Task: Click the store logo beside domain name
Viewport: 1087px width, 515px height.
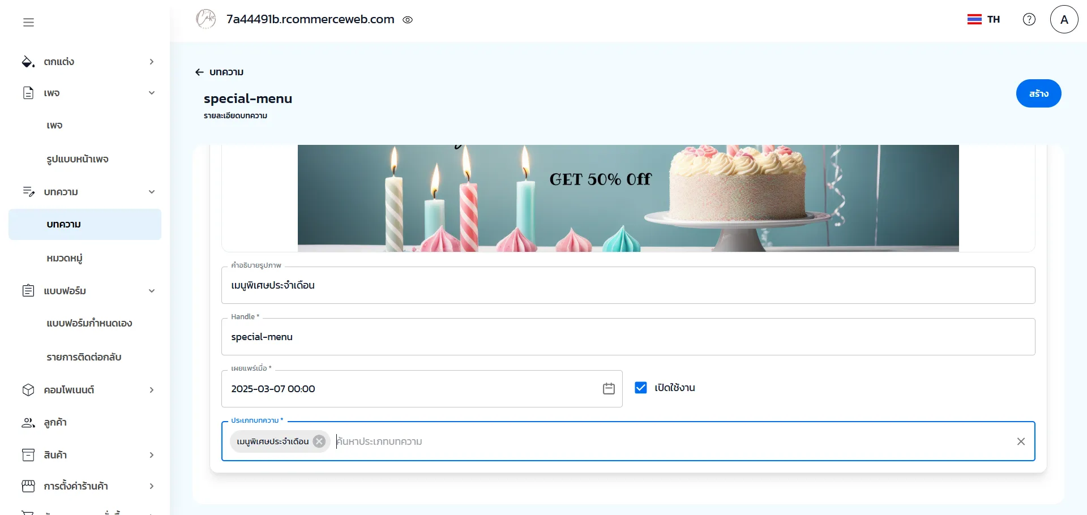Action: click(206, 19)
